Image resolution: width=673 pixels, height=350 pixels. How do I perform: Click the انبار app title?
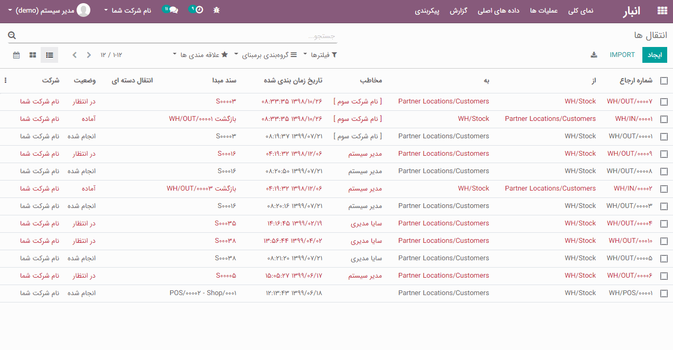(x=631, y=11)
